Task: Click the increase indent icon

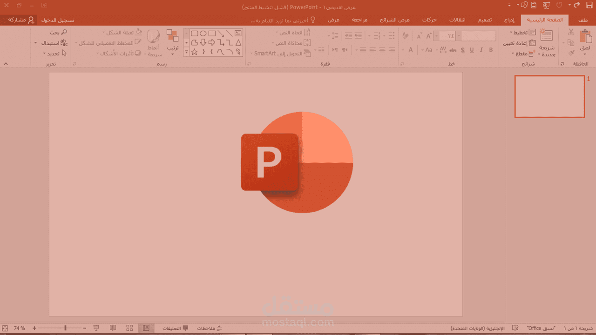Action: click(348, 35)
